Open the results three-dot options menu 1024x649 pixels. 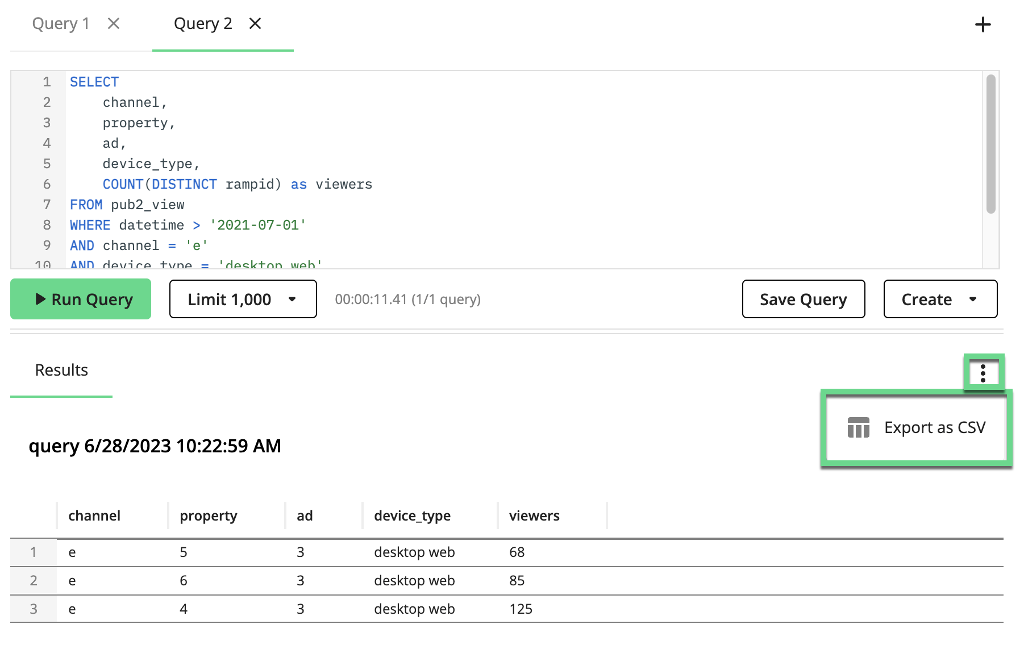point(983,373)
